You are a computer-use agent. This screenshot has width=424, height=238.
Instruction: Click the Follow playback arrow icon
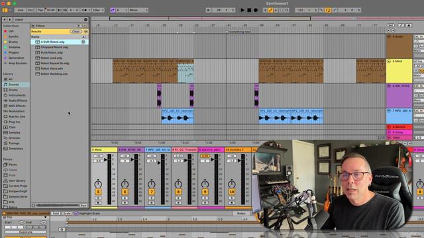tap(209, 11)
